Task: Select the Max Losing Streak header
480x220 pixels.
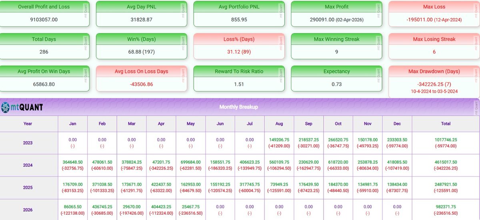Action: tap(434, 39)
